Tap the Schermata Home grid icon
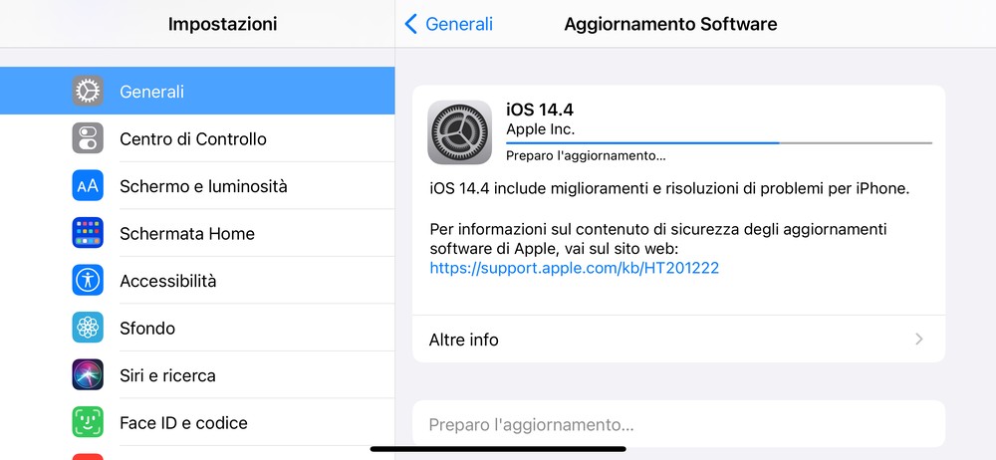The height and width of the screenshot is (460, 996). (x=88, y=233)
